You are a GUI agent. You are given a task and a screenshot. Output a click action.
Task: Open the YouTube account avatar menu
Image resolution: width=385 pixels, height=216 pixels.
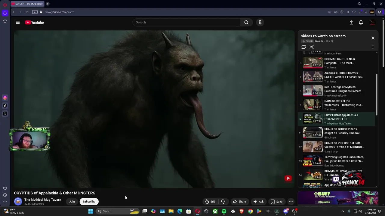[372, 22]
